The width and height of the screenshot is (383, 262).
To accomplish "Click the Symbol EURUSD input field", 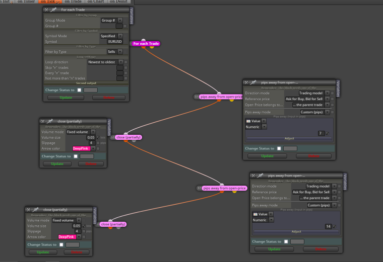I will point(115,42).
